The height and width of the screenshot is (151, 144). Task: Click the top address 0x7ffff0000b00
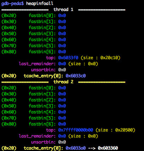point(76,130)
